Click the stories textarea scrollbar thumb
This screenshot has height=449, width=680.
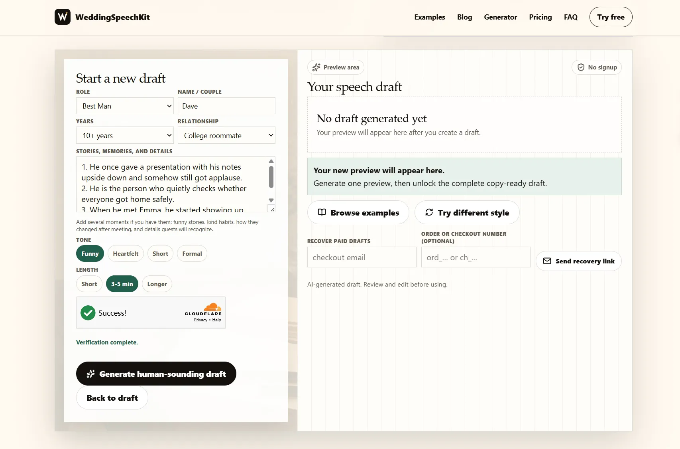point(271,177)
